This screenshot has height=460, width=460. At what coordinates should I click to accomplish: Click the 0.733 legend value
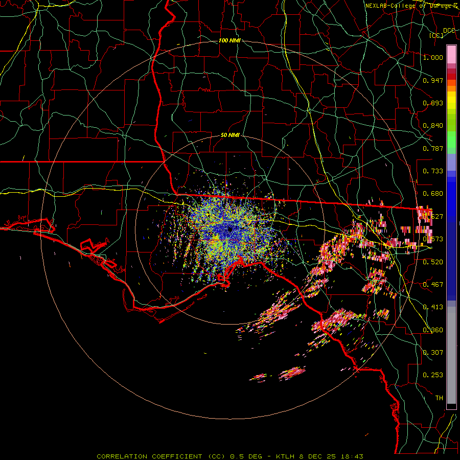click(433, 171)
